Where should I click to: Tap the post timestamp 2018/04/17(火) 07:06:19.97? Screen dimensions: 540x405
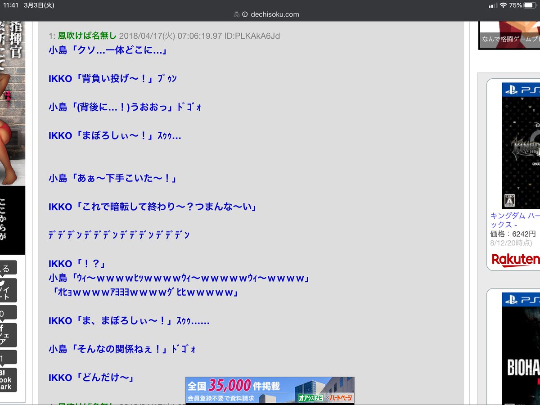tap(171, 36)
